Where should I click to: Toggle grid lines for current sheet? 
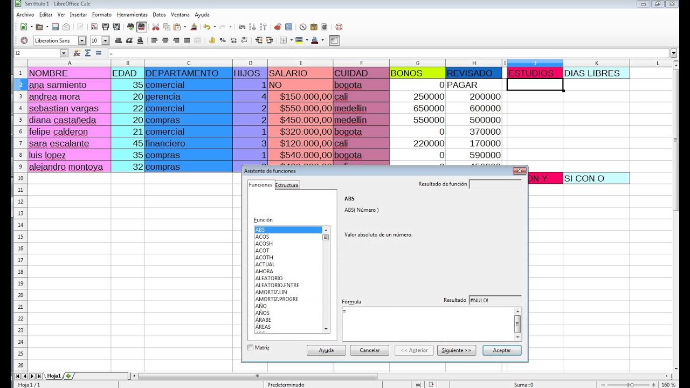[334, 40]
